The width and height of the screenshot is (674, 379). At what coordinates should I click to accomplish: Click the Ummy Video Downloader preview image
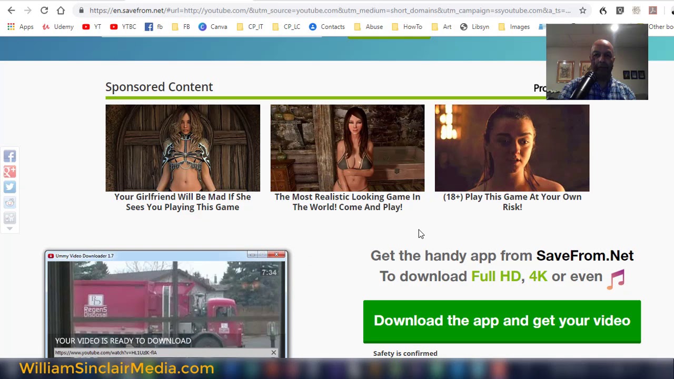pyautogui.click(x=166, y=304)
